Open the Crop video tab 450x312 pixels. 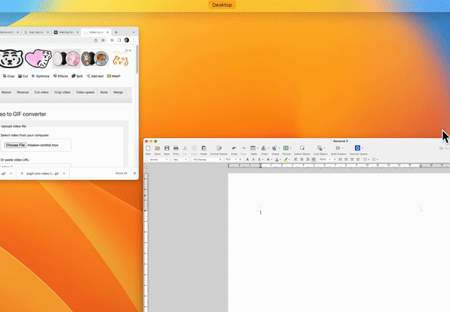click(x=62, y=92)
